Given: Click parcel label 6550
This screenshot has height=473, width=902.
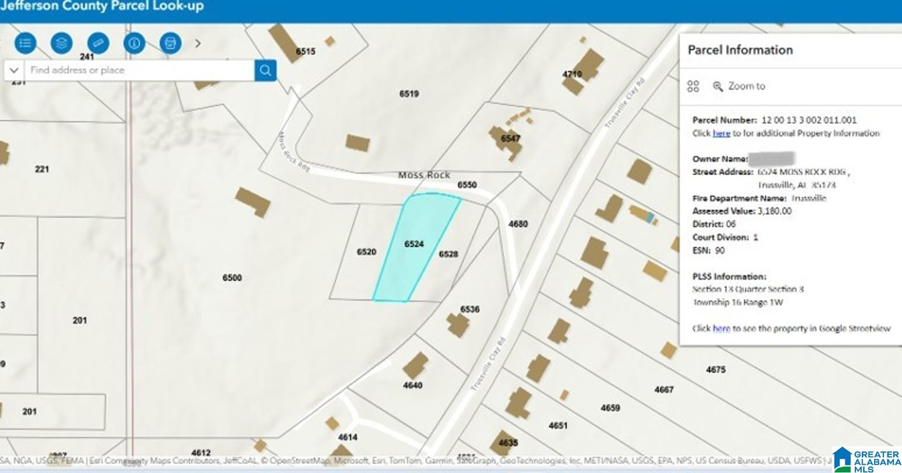Looking at the screenshot, I should point(467,185).
